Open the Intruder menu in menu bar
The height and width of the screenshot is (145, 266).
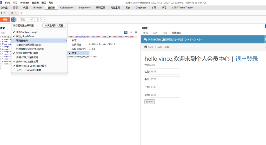(25, 3)
